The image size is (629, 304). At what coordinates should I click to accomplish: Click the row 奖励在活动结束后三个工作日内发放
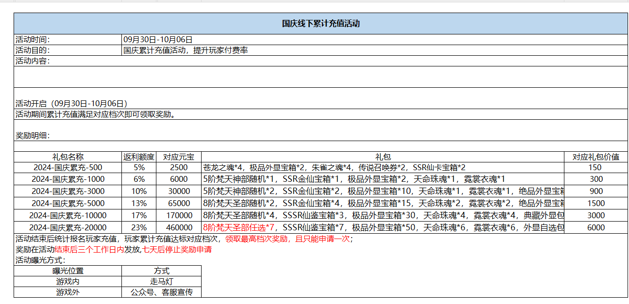(321, 250)
